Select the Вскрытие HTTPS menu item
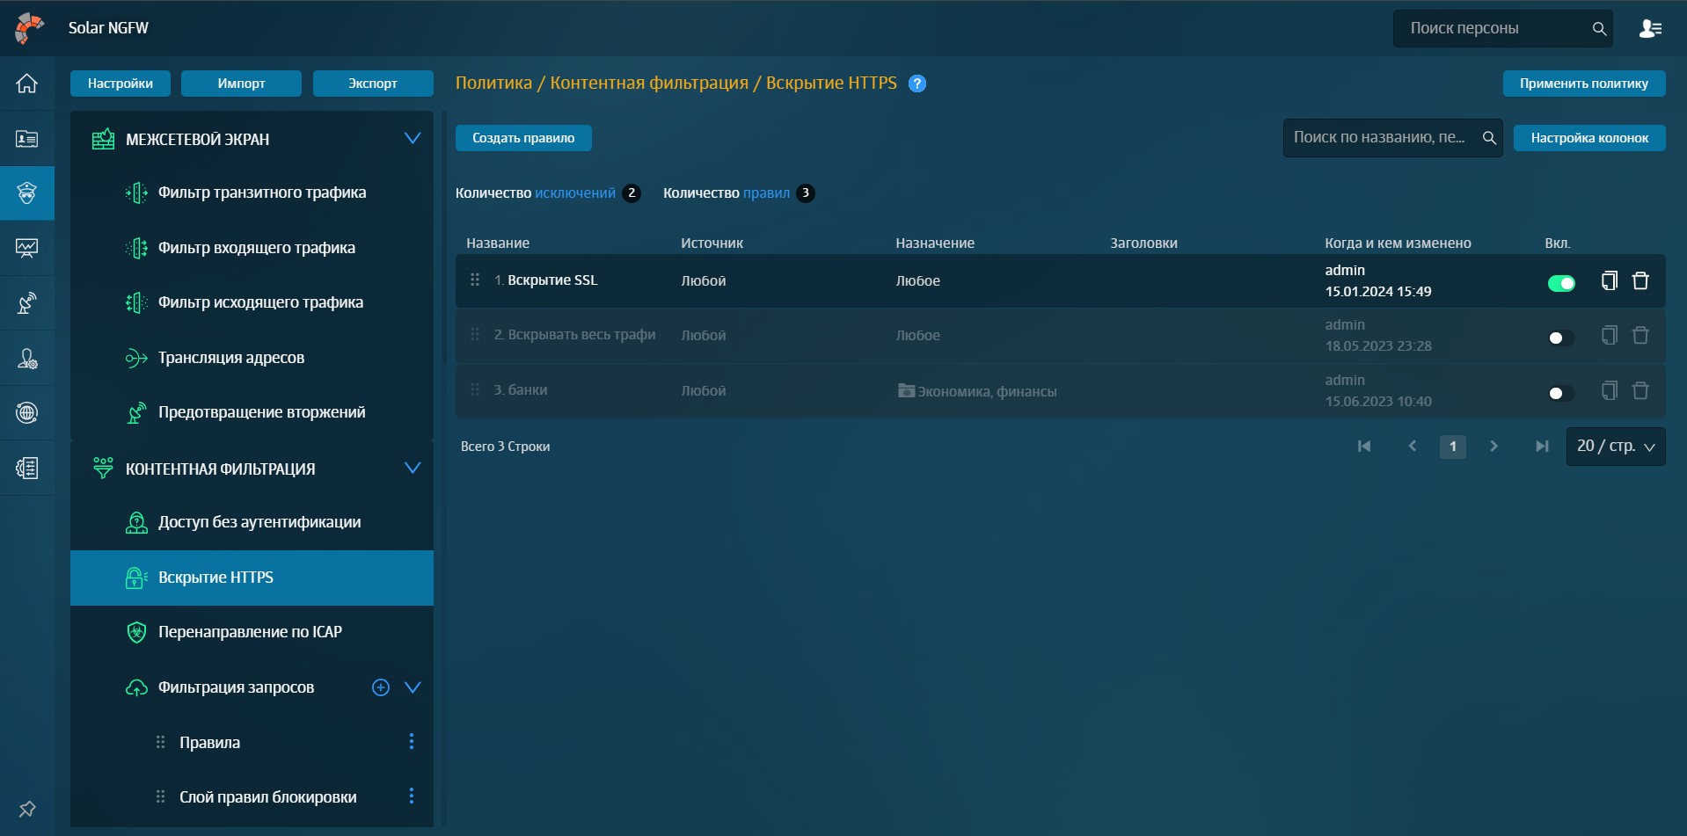1687x836 pixels. coord(252,578)
